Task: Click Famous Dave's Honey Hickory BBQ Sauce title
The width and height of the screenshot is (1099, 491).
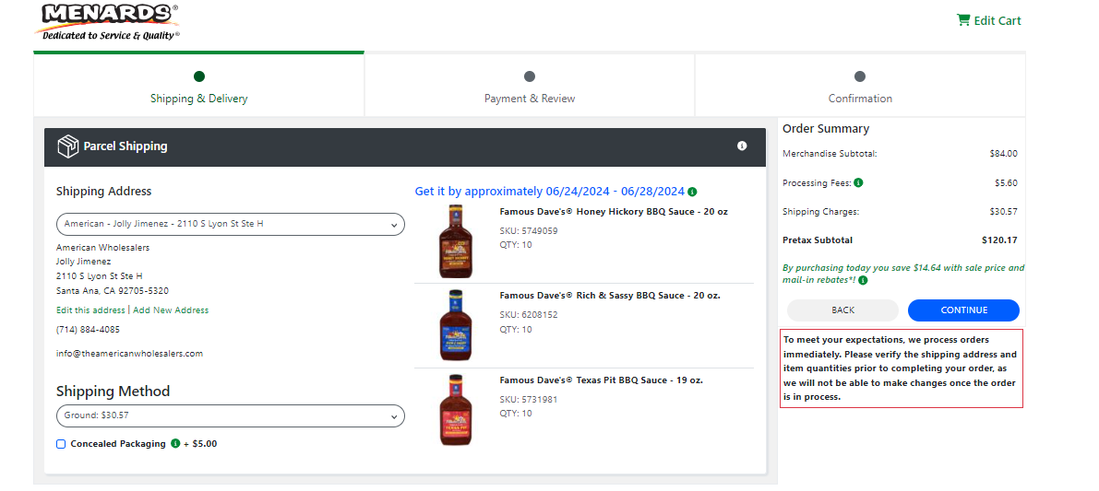Action: tap(614, 211)
